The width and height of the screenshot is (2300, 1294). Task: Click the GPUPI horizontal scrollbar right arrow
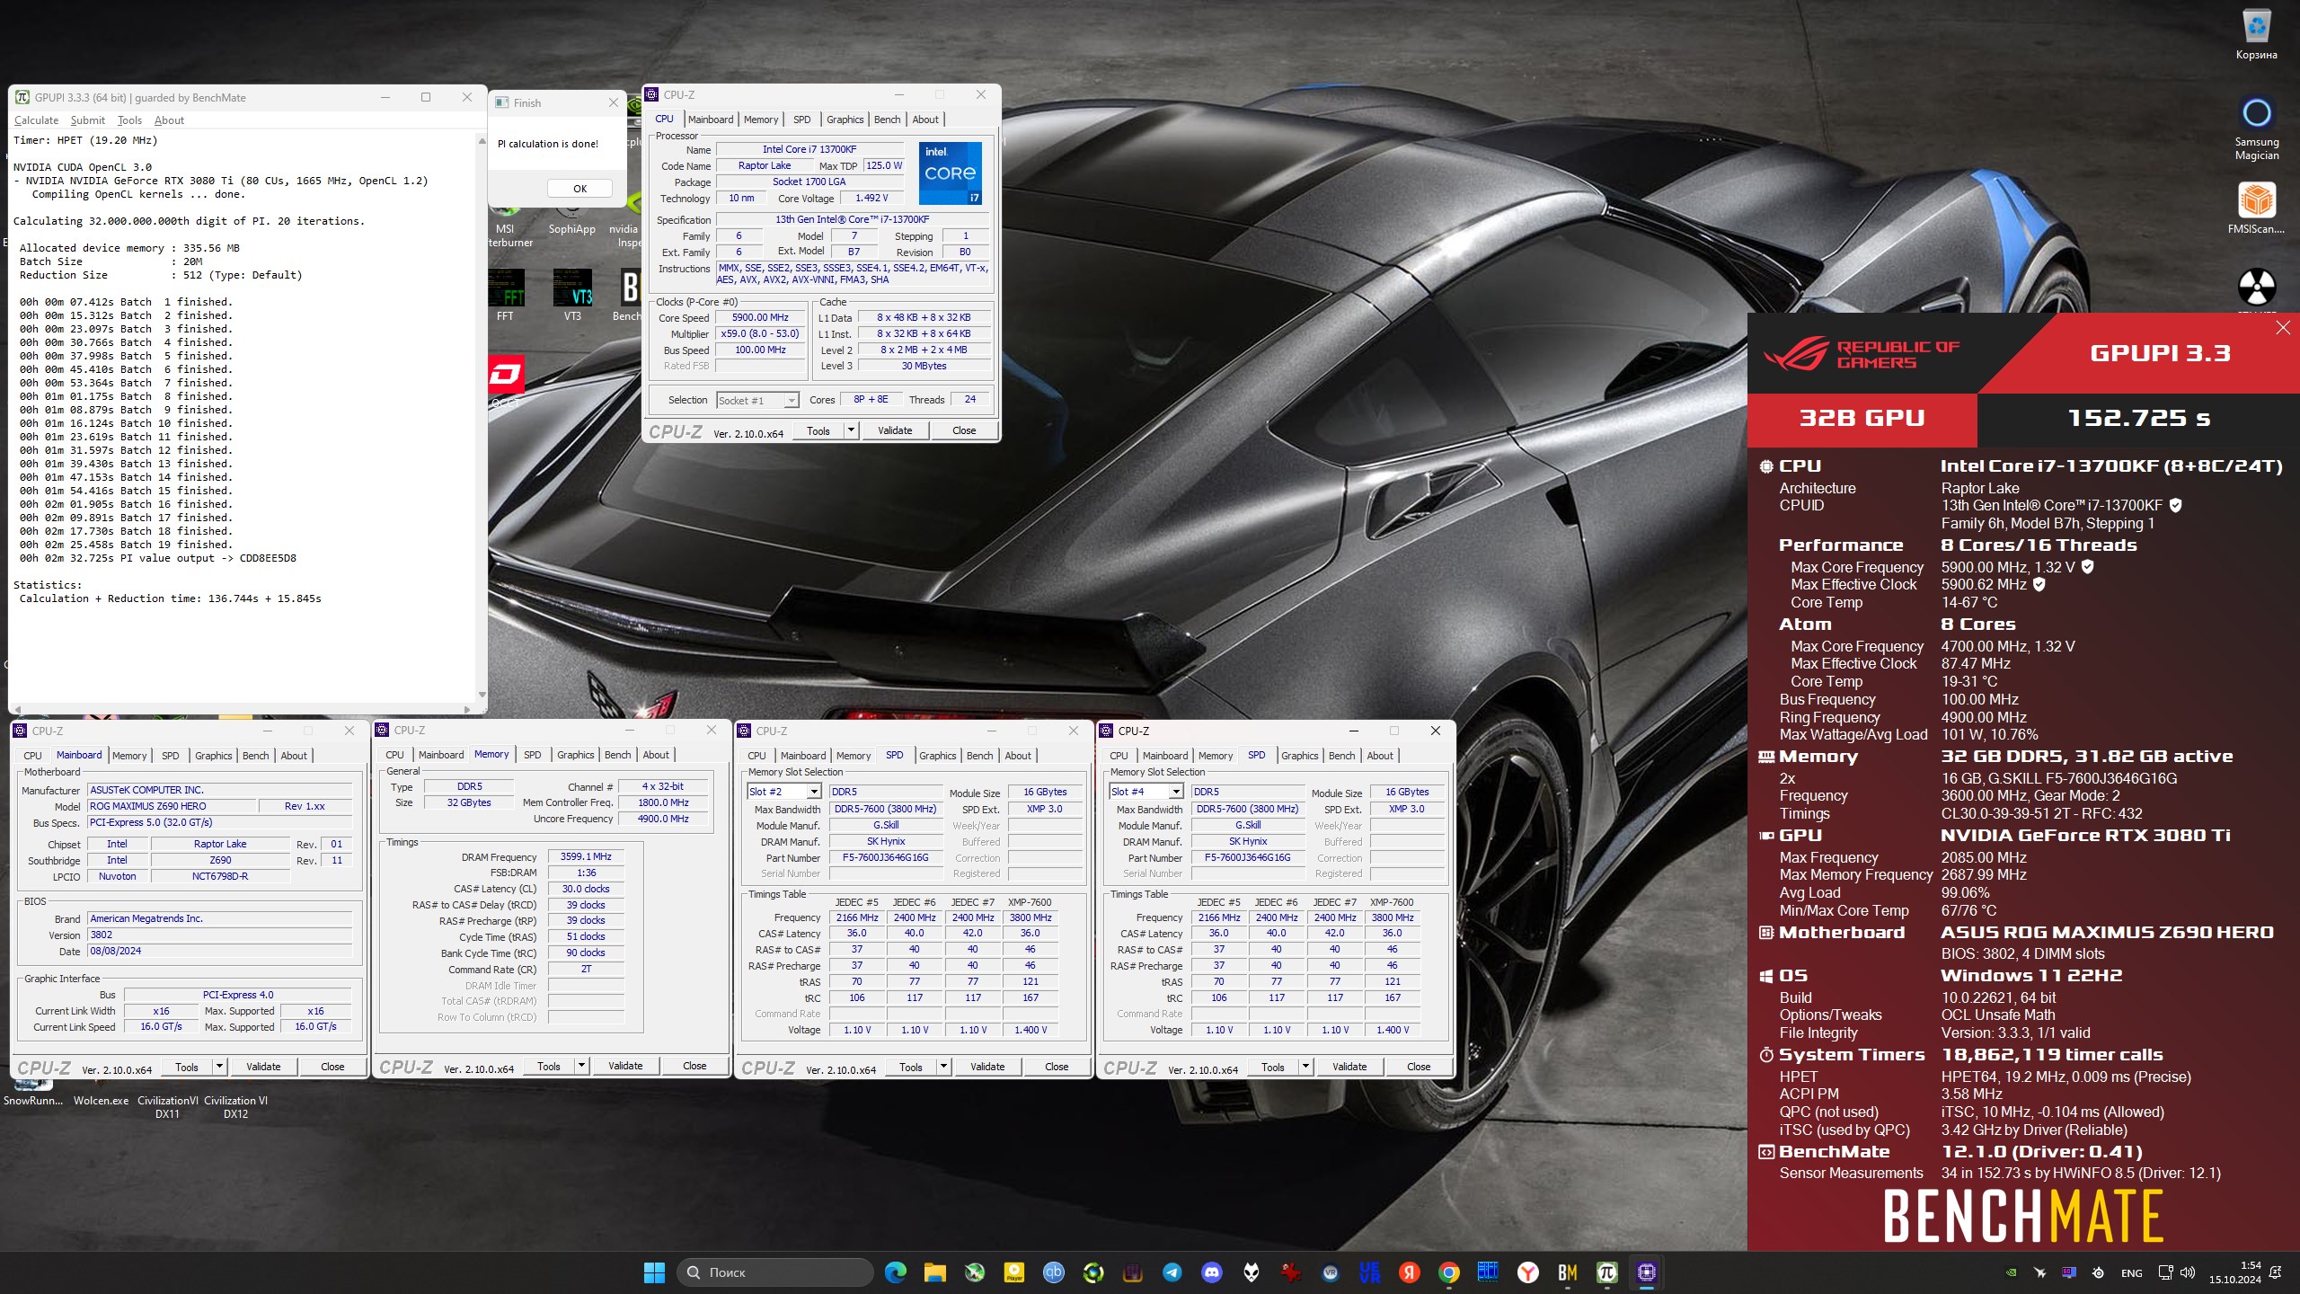coord(466,709)
